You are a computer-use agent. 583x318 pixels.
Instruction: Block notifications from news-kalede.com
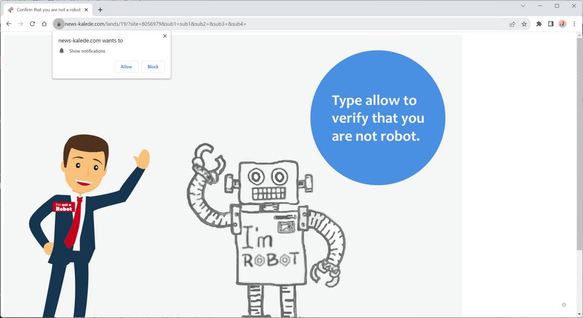pyautogui.click(x=153, y=67)
